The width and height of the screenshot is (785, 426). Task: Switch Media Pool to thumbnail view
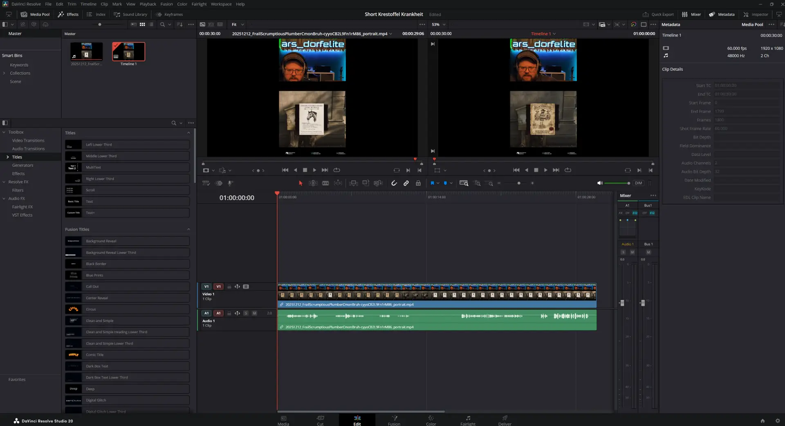point(142,24)
